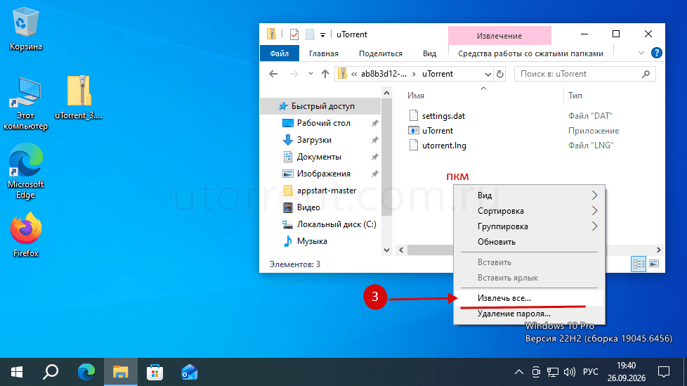Refresh the folder with refresh button

[500, 74]
